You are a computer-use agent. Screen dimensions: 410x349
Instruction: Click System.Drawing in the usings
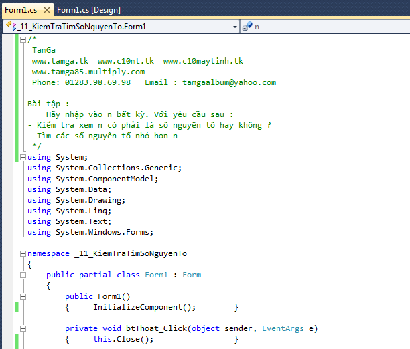click(x=88, y=200)
